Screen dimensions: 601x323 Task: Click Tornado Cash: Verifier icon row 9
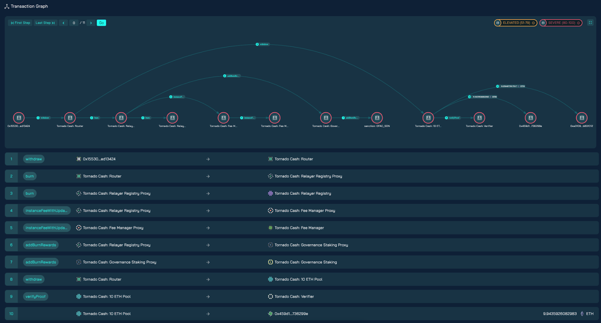pos(270,296)
